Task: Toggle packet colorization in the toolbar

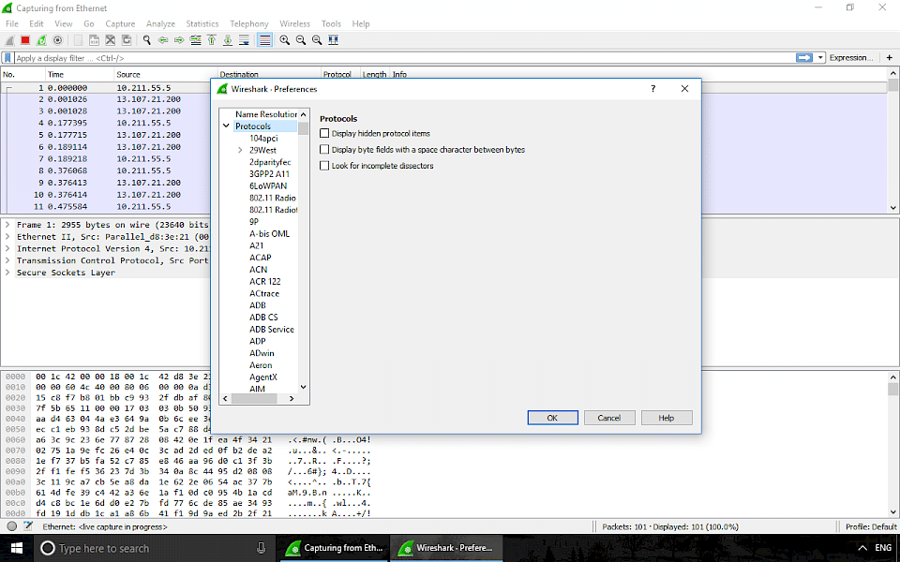Action: coord(264,40)
